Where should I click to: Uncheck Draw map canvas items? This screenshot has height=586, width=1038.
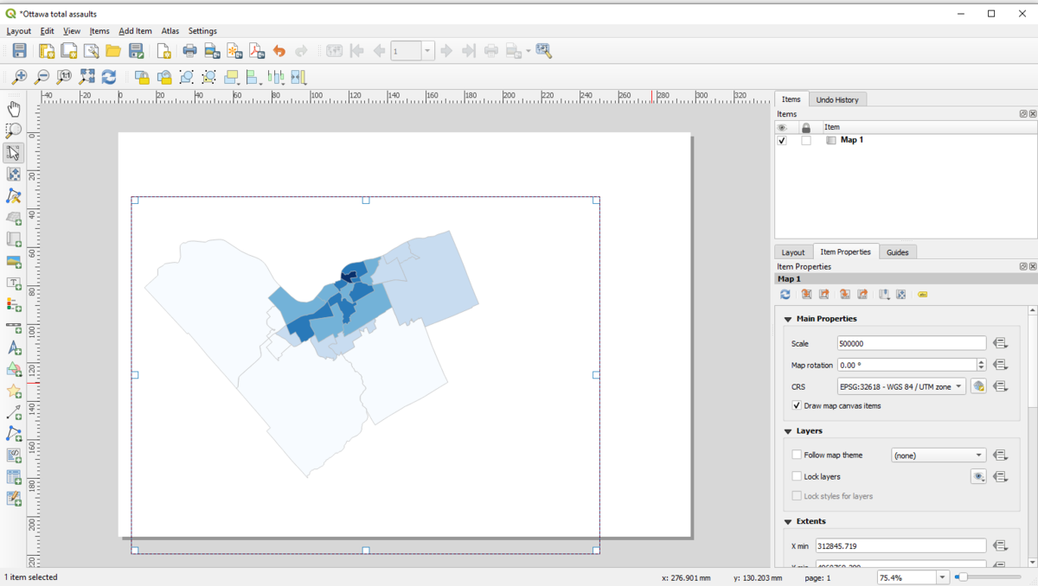pyautogui.click(x=796, y=405)
